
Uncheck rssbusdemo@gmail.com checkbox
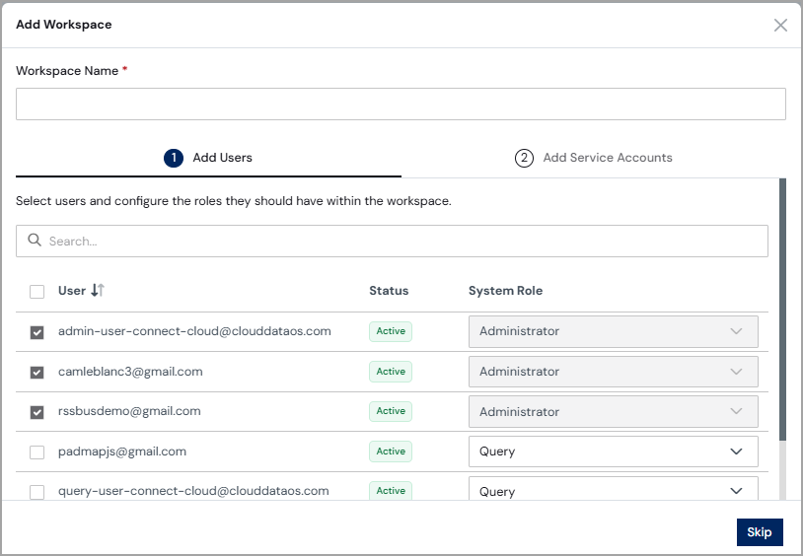click(x=36, y=412)
